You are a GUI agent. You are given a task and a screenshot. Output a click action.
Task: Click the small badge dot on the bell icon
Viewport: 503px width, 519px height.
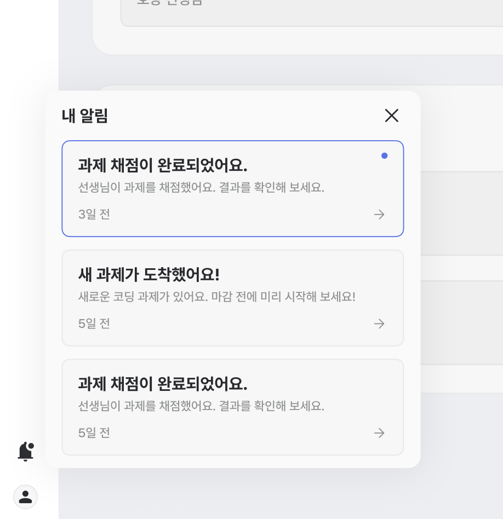coord(31,446)
